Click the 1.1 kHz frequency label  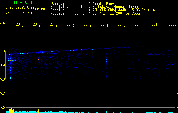click(x=2, y=37)
